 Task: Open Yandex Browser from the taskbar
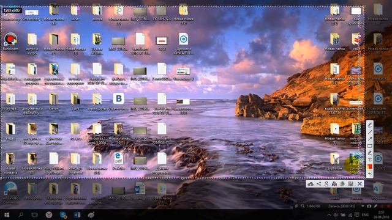coord(49,215)
